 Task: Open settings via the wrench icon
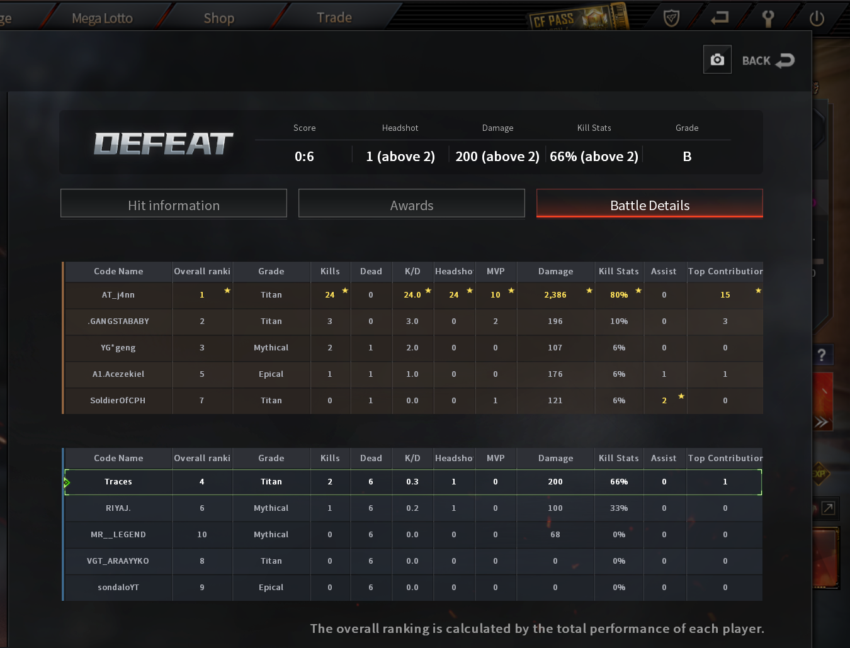[768, 18]
